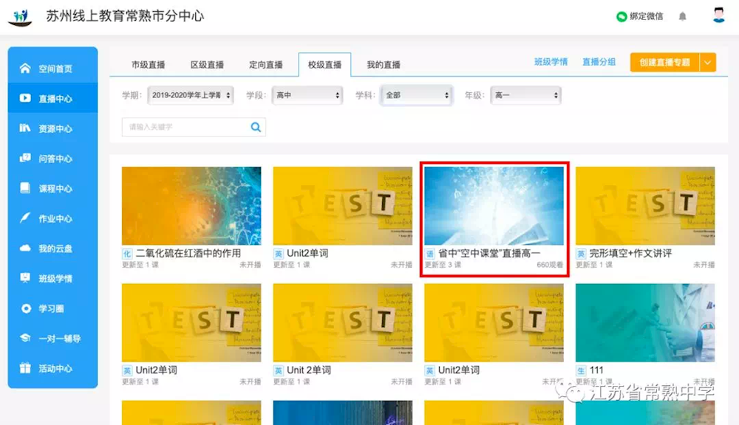Open the 学期 dropdown showing 2019-2020学年上学期
The height and width of the screenshot is (425, 739).
[x=191, y=95]
